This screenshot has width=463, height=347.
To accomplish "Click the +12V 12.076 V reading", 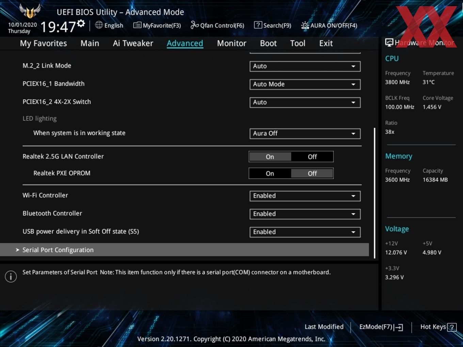I will 396,252.
